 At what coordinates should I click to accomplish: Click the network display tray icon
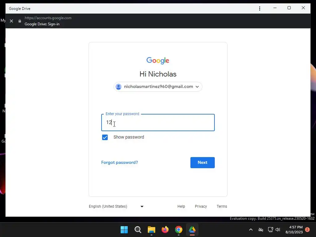270,230
